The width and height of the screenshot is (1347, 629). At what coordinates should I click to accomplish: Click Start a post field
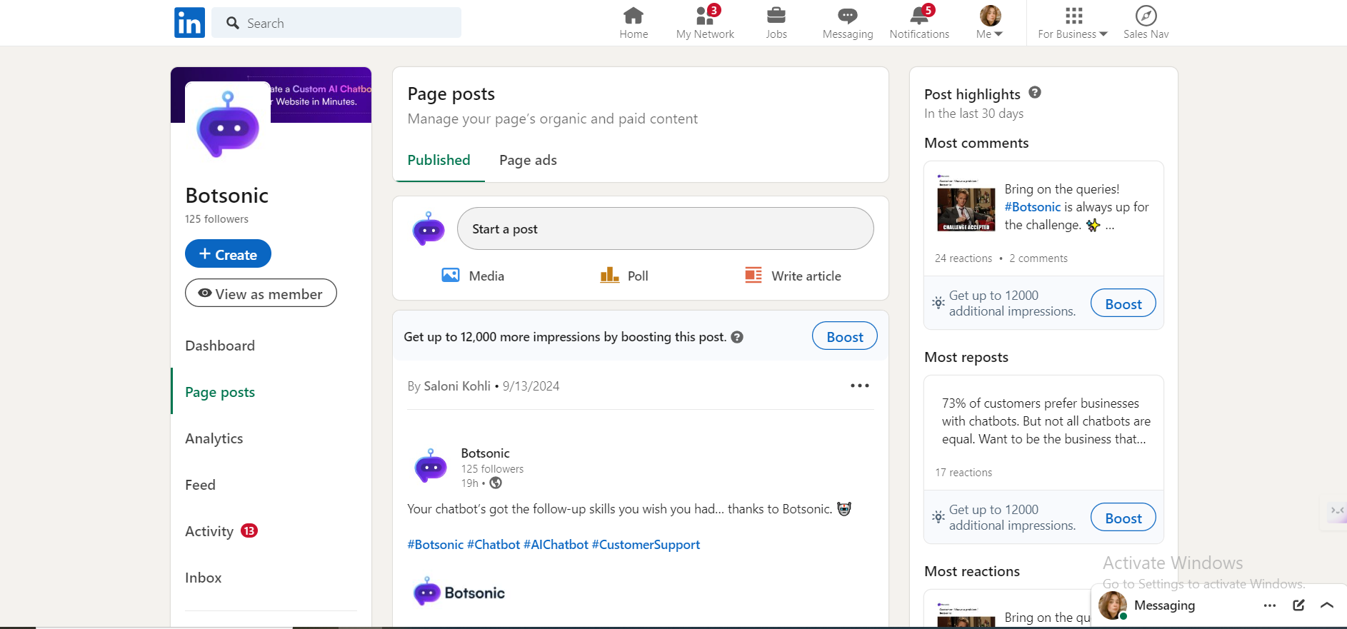[x=665, y=228]
